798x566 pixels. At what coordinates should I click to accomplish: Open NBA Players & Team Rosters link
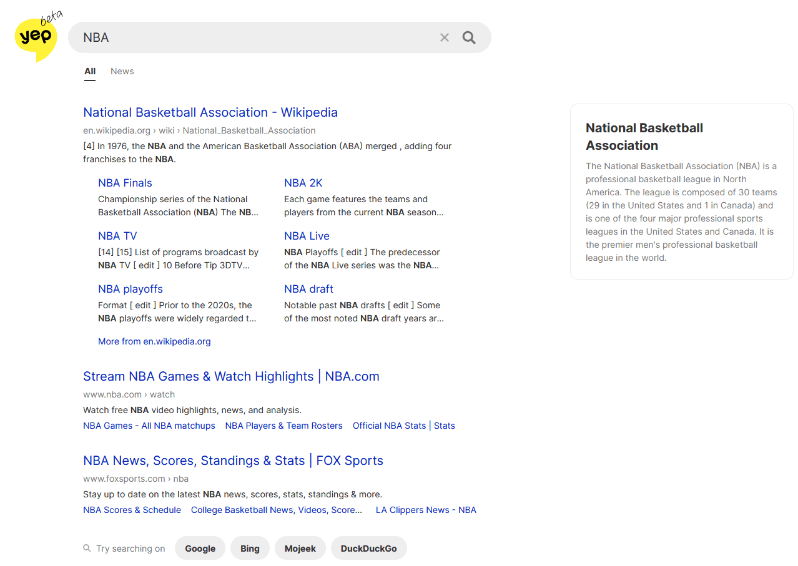pyautogui.click(x=284, y=426)
